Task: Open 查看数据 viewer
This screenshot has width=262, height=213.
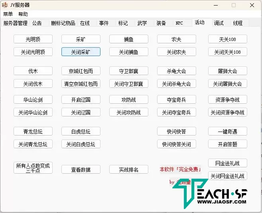Action: [x=81, y=170]
